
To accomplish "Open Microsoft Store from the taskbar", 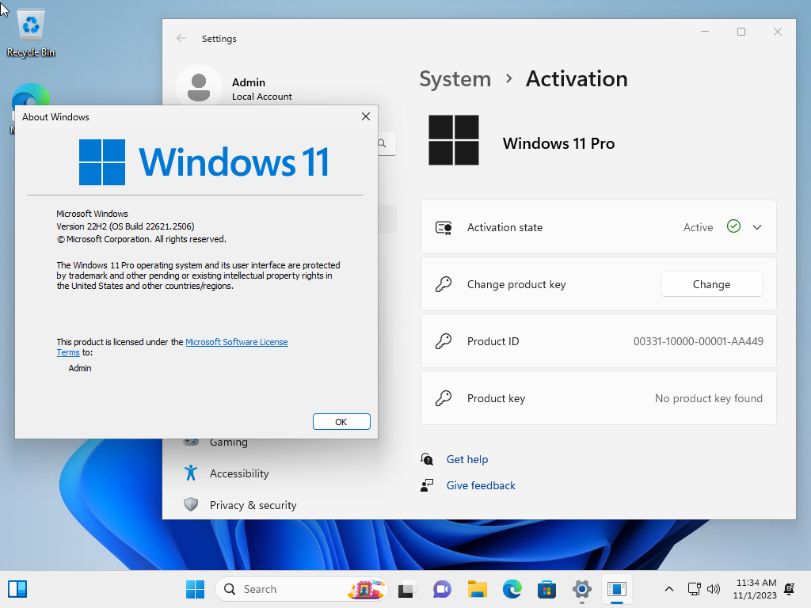I will (x=546, y=589).
